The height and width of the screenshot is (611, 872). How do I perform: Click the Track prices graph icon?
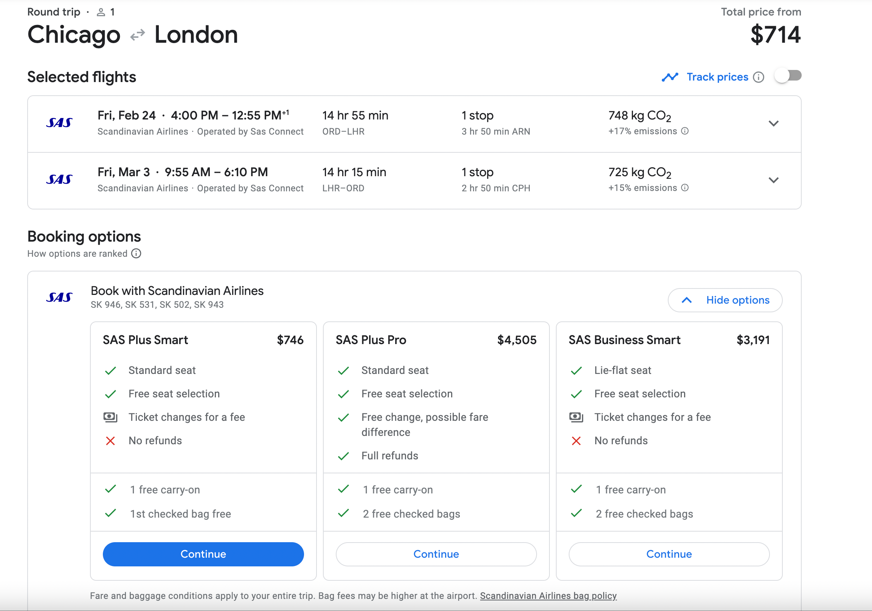tap(670, 77)
